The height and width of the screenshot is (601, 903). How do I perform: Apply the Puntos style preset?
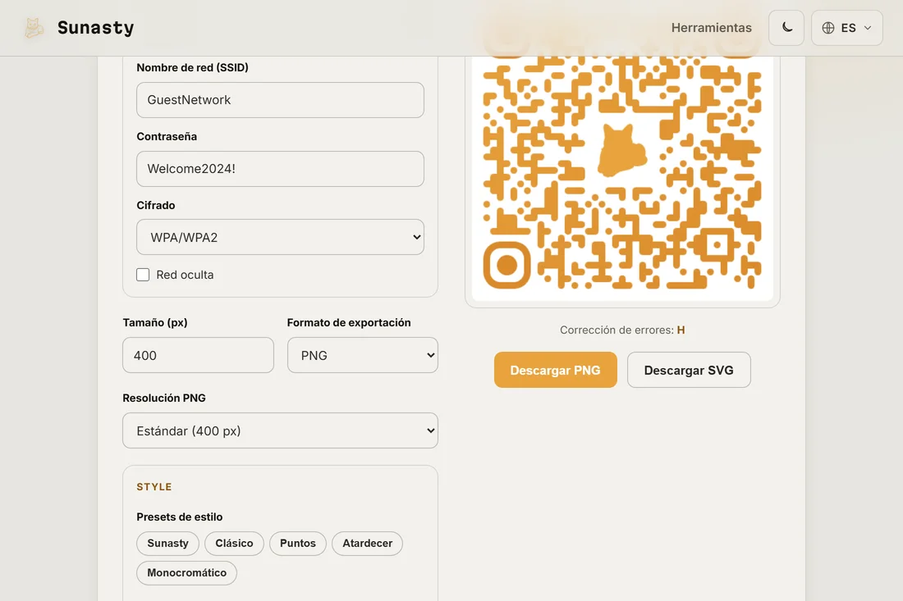pos(298,544)
